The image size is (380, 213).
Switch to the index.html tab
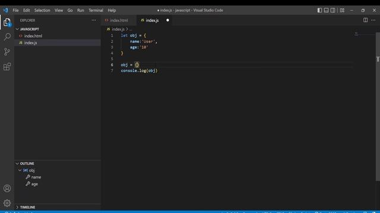pos(119,20)
